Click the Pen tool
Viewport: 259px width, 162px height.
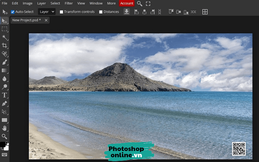click(x=4, y=103)
